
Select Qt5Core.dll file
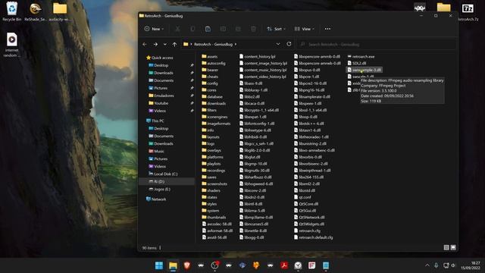[306, 204]
